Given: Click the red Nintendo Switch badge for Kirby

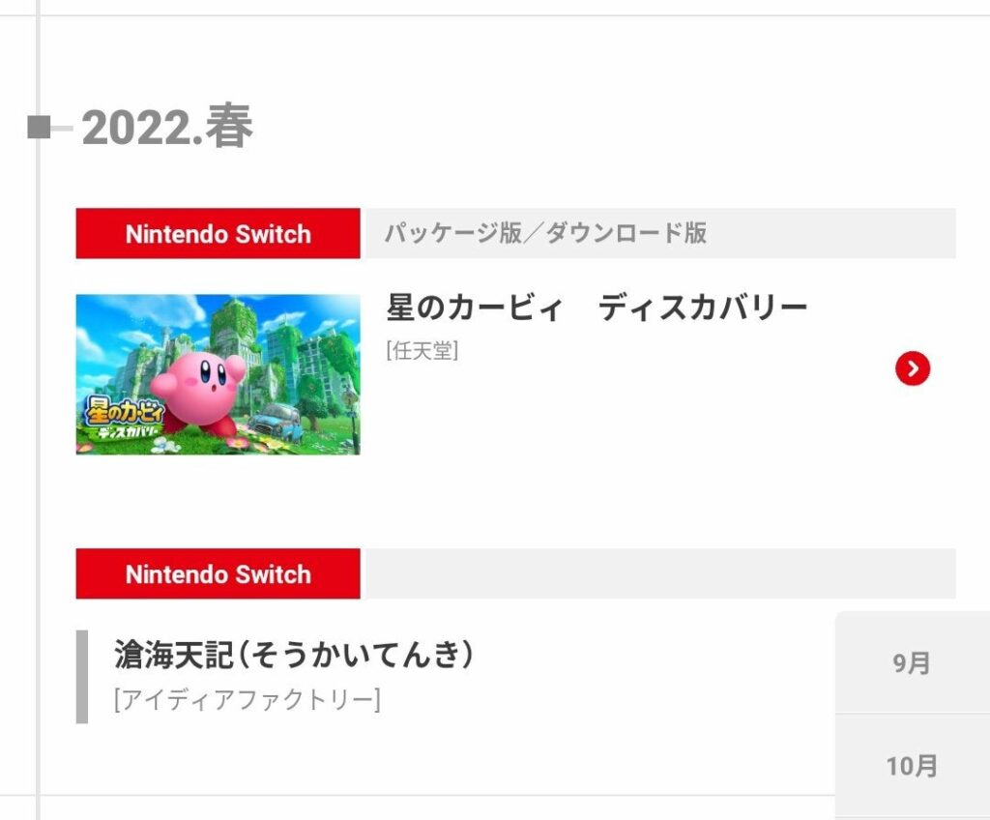Looking at the screenshot, I should tap(218, 234).
